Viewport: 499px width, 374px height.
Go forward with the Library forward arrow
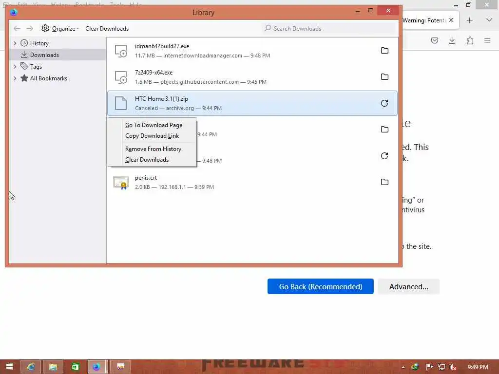pyautogui.click(x=30, y=29)
